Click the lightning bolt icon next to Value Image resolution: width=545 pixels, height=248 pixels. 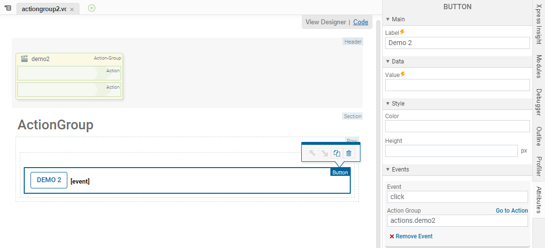coord(403,75)
